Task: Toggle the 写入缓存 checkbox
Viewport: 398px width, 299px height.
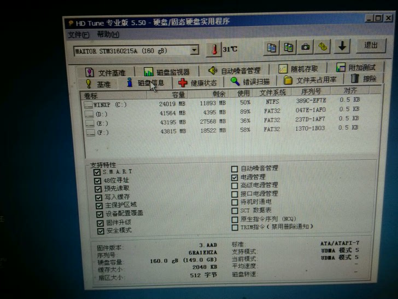Action: [x=98, y=198]
